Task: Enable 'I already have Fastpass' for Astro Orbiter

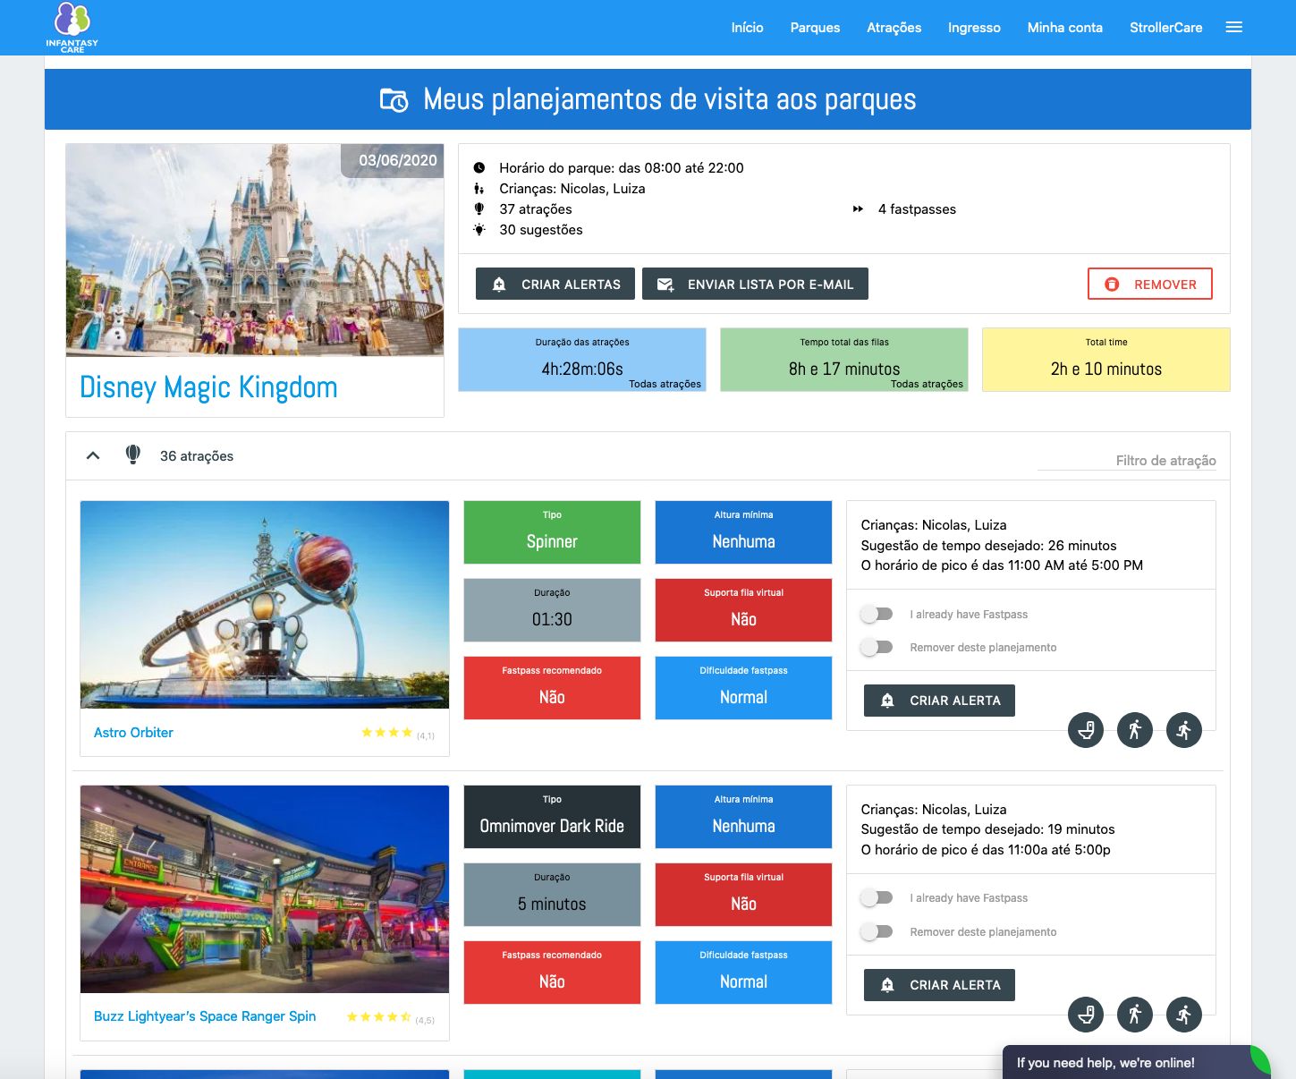Action: tap(877, 615)
